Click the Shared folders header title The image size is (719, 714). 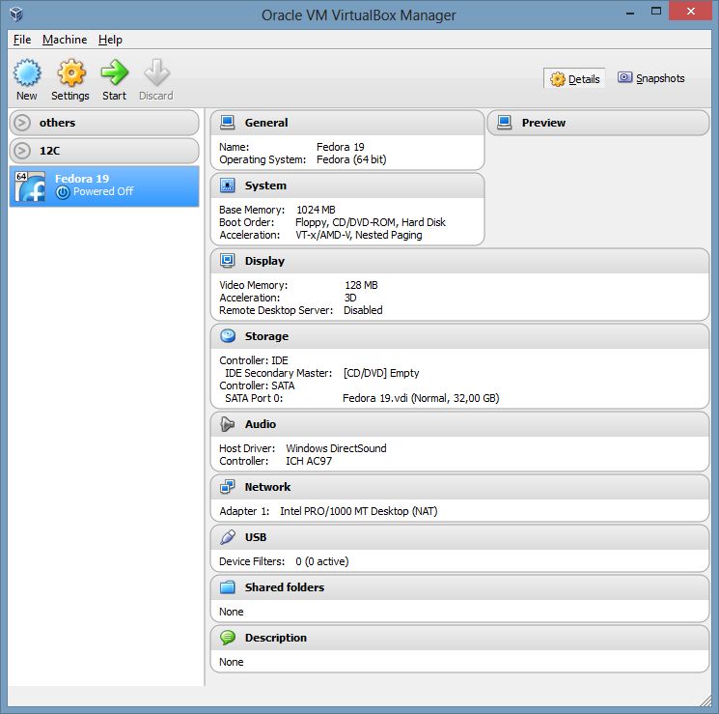[x=285, y=587]
